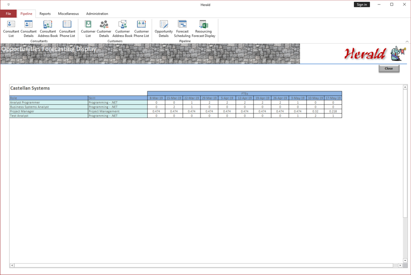
Task: Click the Close button on the form
Action: pos(389,69)
